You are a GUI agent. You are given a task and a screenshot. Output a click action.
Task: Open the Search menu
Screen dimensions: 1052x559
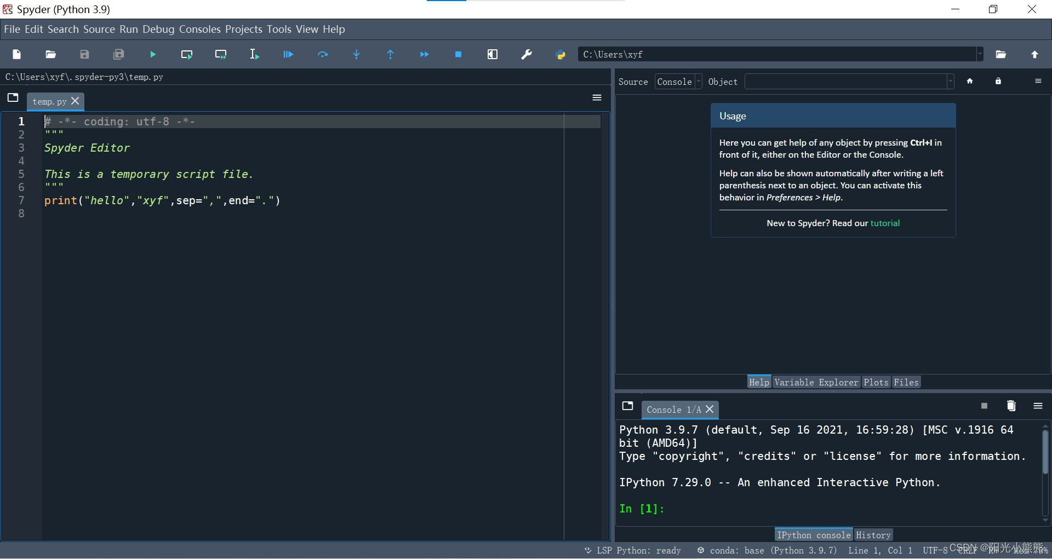point(63,29)
